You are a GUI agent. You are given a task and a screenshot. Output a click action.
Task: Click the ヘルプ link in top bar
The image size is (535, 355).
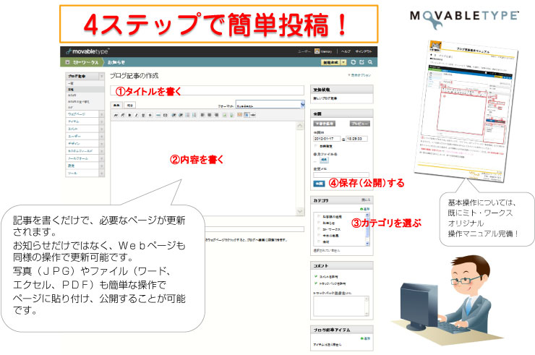[x=346, y=51]
